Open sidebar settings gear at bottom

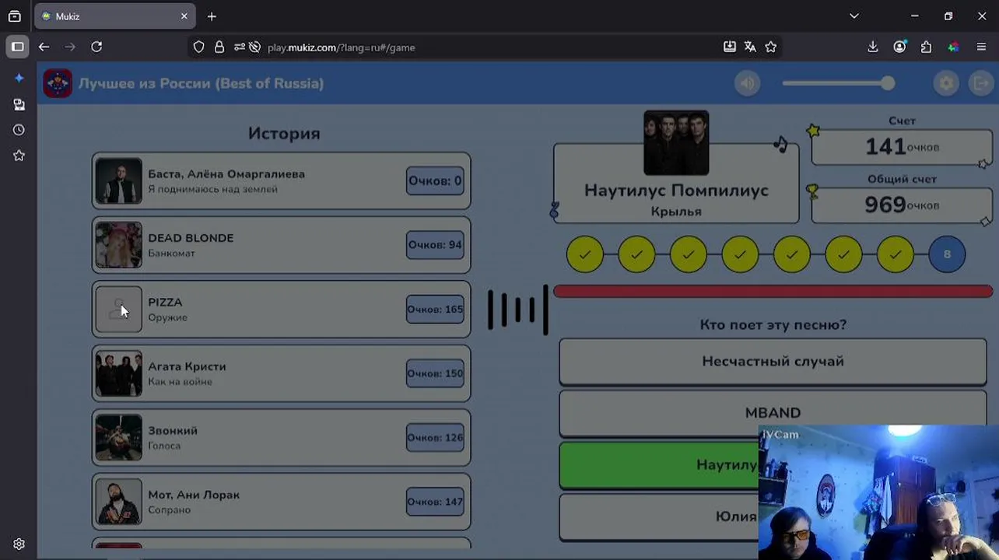tap(19, 544)
